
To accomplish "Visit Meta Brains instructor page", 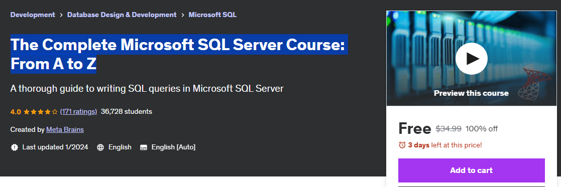I will coord(65,129).
